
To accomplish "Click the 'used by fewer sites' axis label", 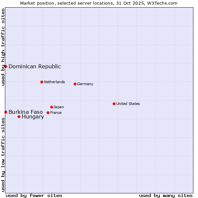I will pos(34,195).
